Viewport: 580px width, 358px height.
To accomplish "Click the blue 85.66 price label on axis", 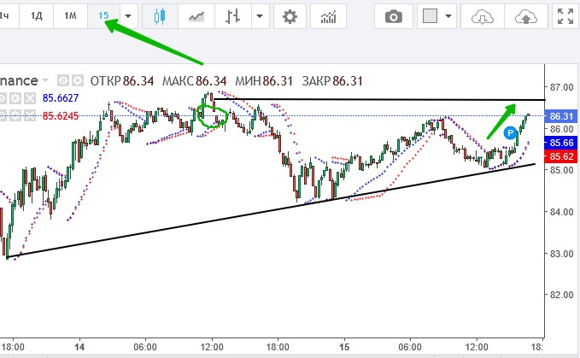I will [562, 143].
